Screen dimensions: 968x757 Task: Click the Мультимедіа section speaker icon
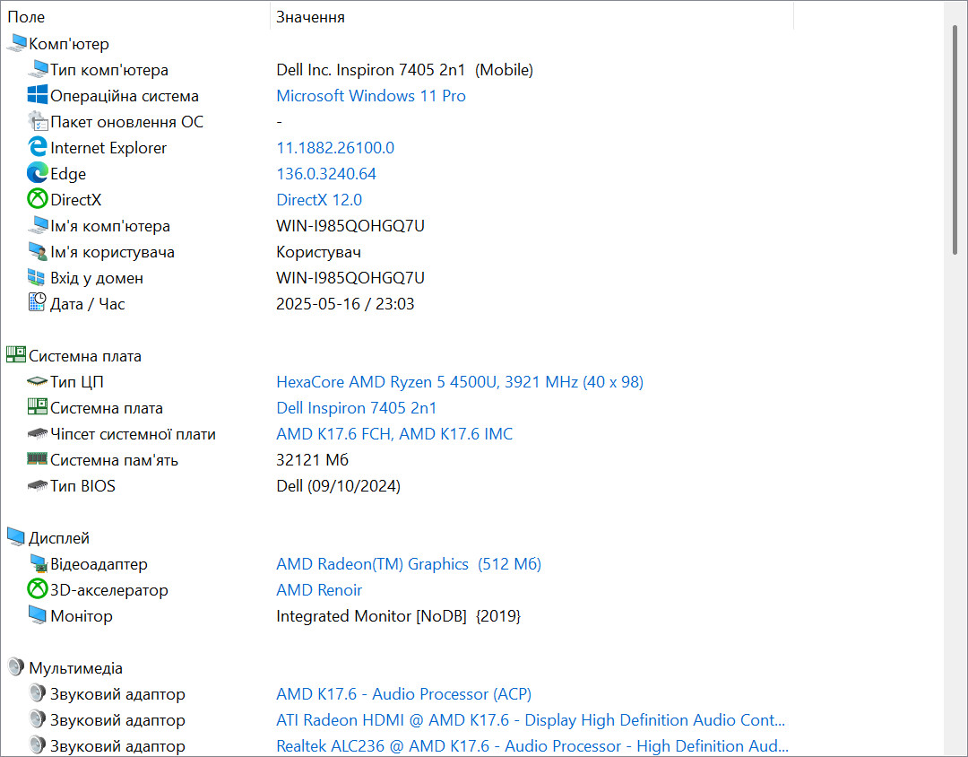16,667
